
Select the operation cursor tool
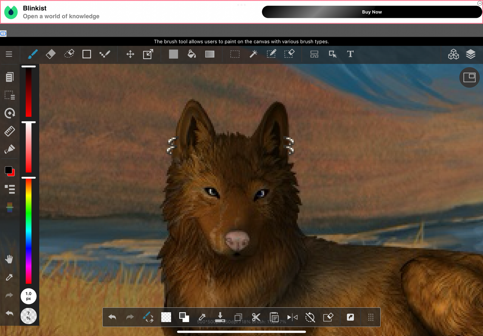click(x=332, y=54)
